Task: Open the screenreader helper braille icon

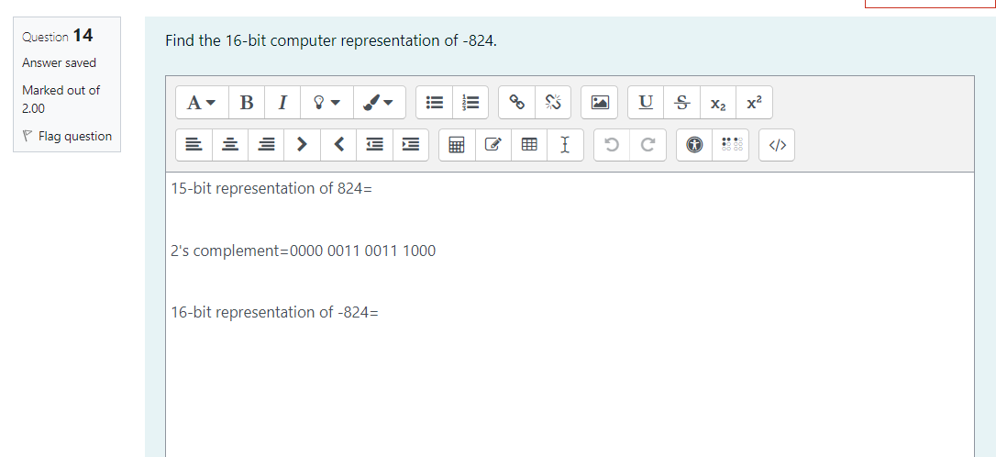Action: click(x=730, y=145)
